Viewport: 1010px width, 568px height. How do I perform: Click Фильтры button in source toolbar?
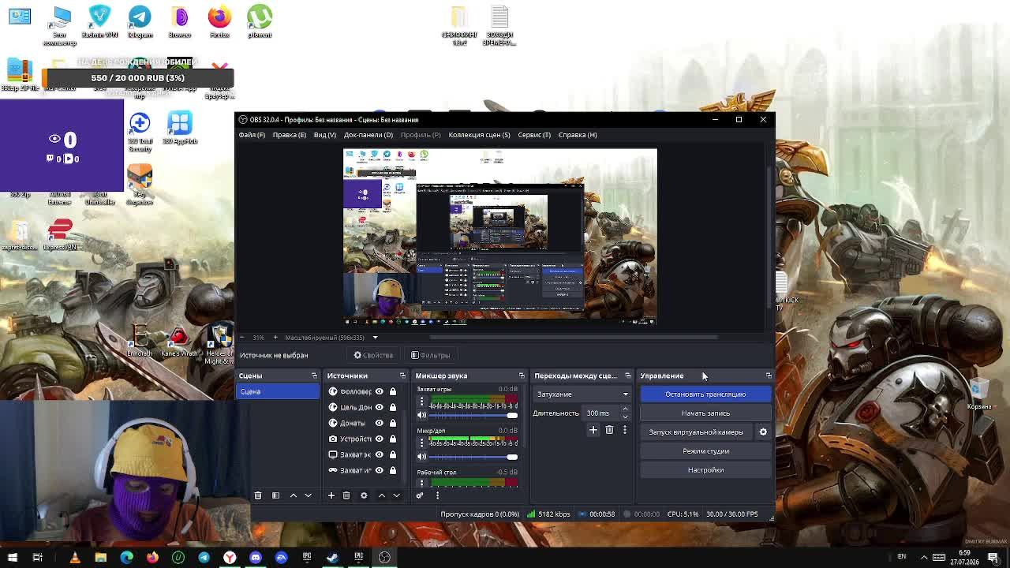click(431, 355)
